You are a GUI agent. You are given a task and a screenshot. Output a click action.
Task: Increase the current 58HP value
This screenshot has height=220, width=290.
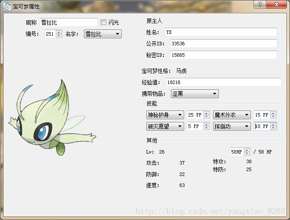247,150
